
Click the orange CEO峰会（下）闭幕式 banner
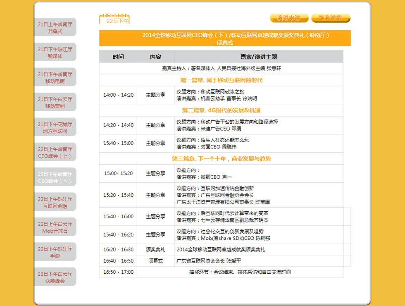point(225,38)
